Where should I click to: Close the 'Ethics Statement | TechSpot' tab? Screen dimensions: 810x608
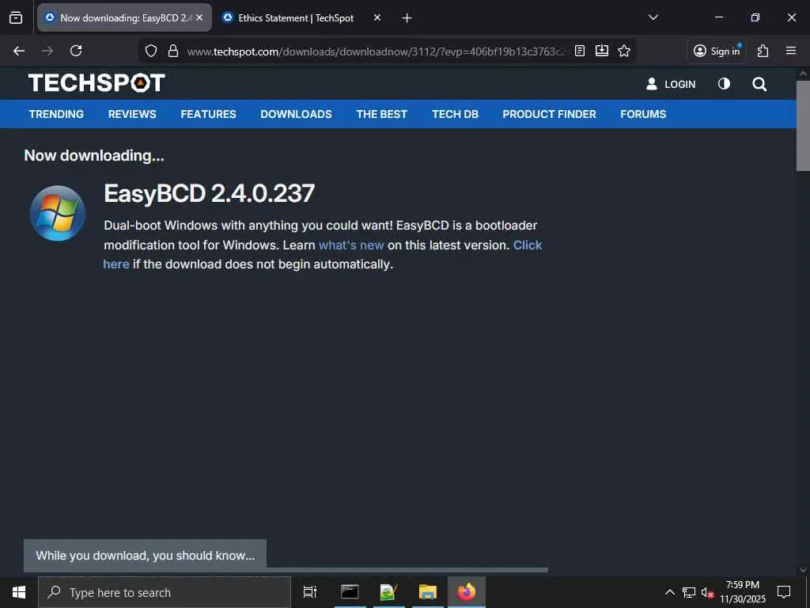pyautogui.click(x=377, y=17)
